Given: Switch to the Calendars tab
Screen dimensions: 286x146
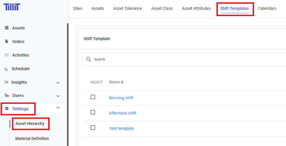Looking at the screenshot, I should [267, 8].
